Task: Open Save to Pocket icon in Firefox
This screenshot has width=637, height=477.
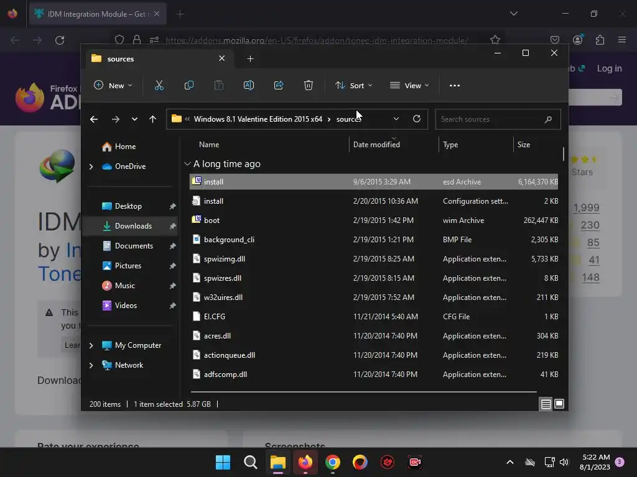Action: coord(554,40)
